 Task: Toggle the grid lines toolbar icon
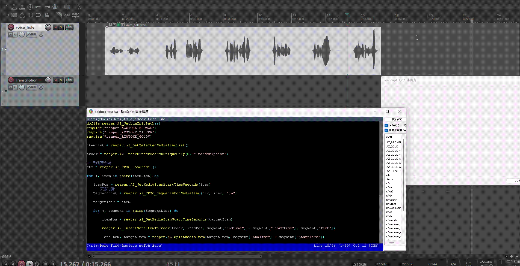(x=30, y=15)
